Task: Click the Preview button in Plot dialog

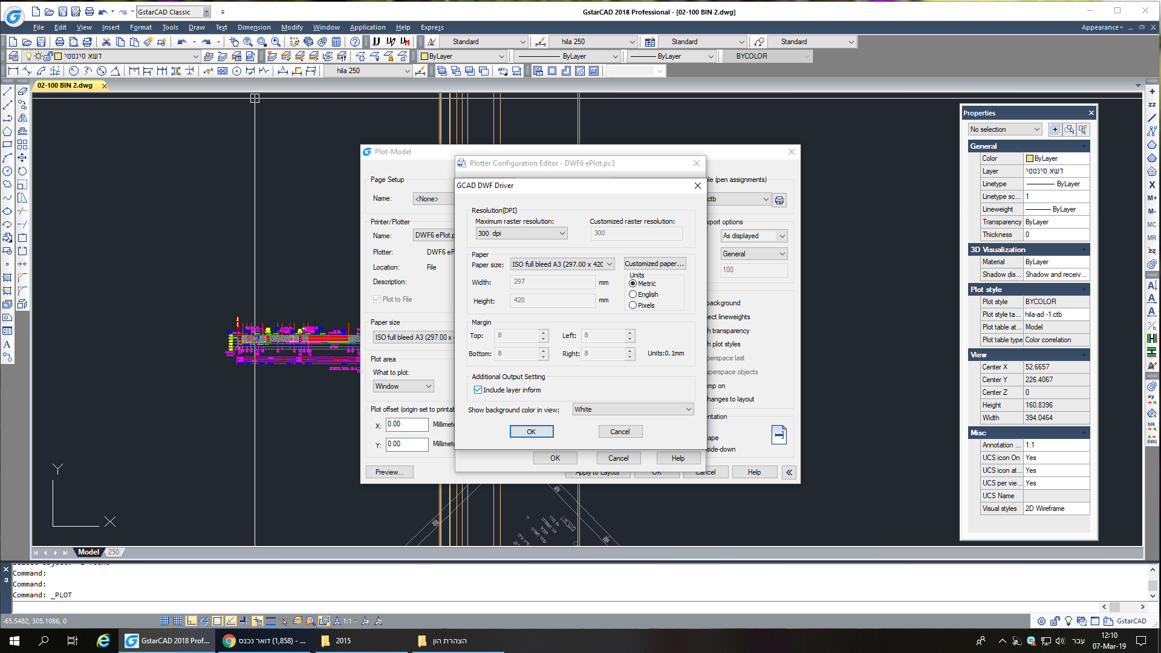Action: click(x=390, y=472)
